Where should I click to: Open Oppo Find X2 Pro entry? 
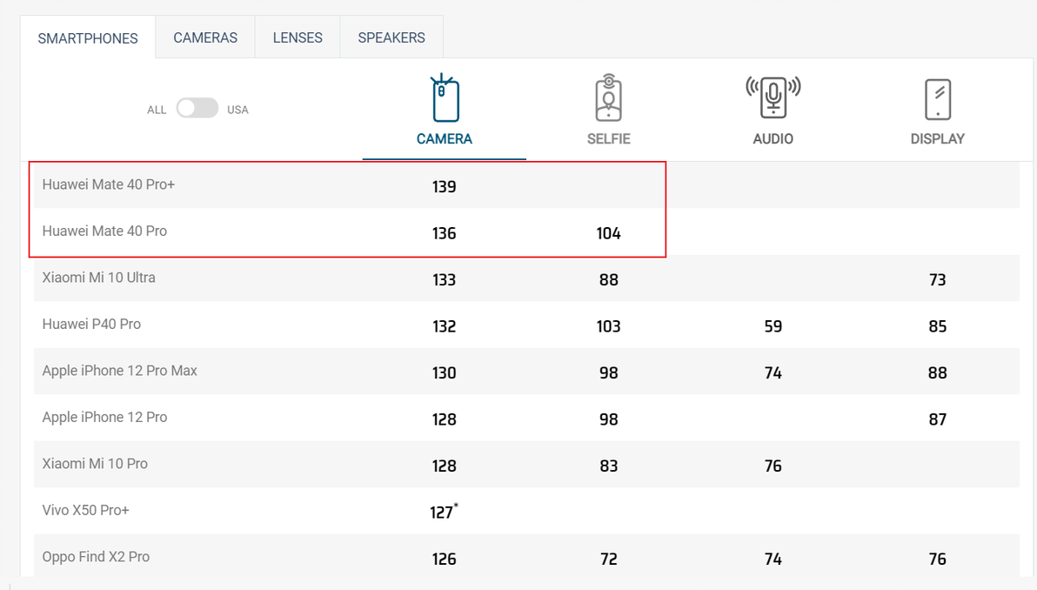tap(96, 557)
